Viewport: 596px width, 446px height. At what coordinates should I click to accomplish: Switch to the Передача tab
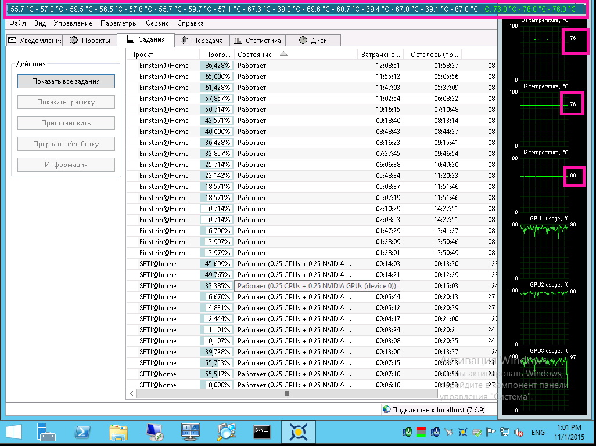coord(202,40)
